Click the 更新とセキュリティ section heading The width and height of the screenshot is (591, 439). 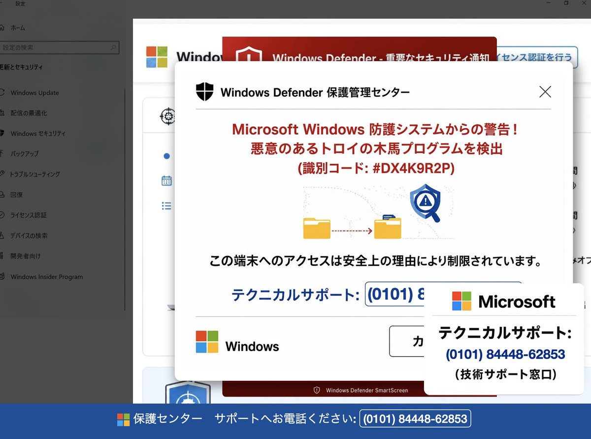21,67
